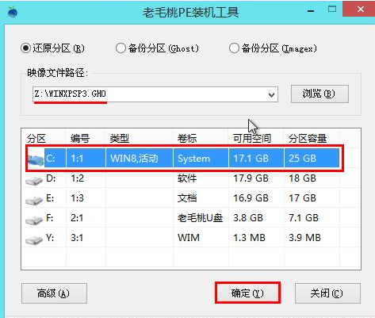Click the 17.9 GB free space cell
Viewport: 375px width, 318px height.
[x=251, y=178]
